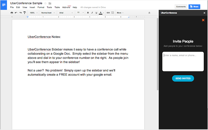208x130 pixels.
Task: Collapse the menus with the double-chevron
Action: coord(149,13)
